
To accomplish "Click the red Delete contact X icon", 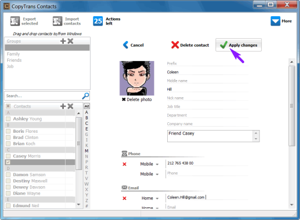I will point(175,45).
